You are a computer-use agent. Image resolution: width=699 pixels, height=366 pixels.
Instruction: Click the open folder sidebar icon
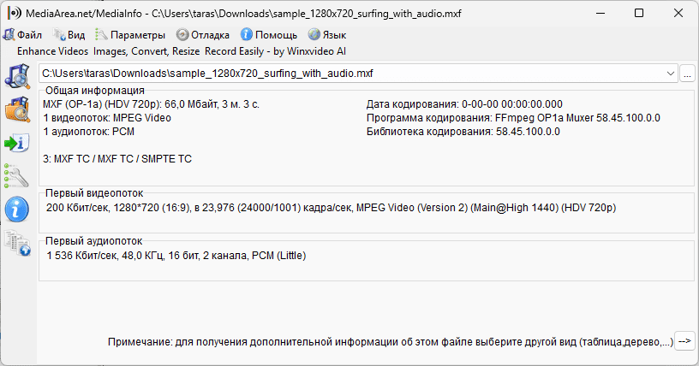(17, 109)
